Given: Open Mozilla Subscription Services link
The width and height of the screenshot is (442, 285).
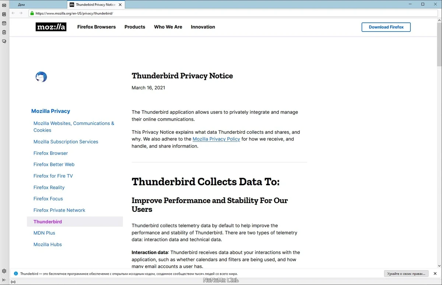Looking at the screenshot, I should click(x=66, y=142).
